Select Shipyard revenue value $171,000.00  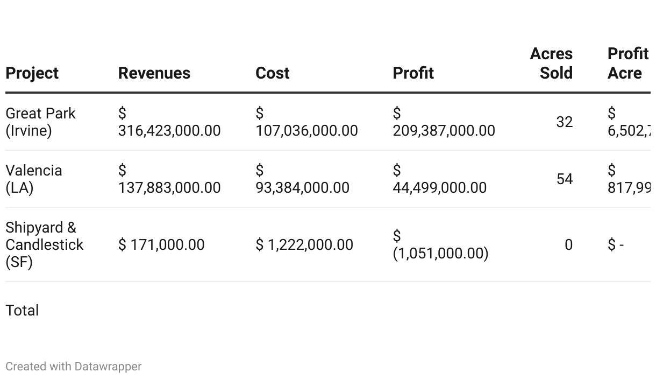click(x=161, y=245)
